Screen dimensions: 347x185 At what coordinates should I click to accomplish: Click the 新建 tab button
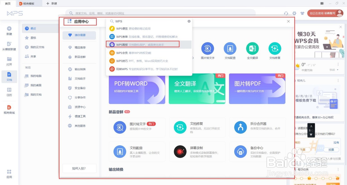(52, 3)
